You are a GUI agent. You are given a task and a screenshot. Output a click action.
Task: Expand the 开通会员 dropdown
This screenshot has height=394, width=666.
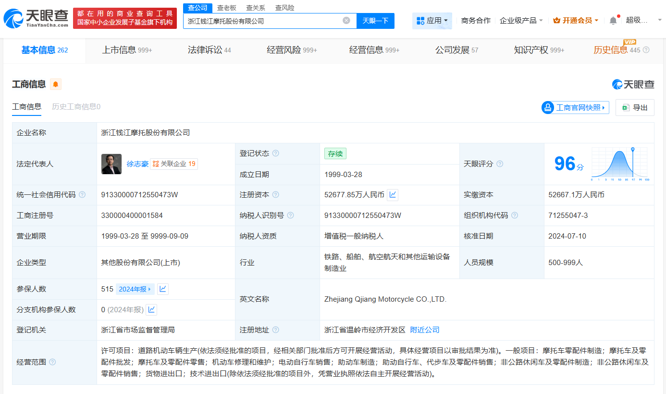pyautogui.click(x=575, y=20)
